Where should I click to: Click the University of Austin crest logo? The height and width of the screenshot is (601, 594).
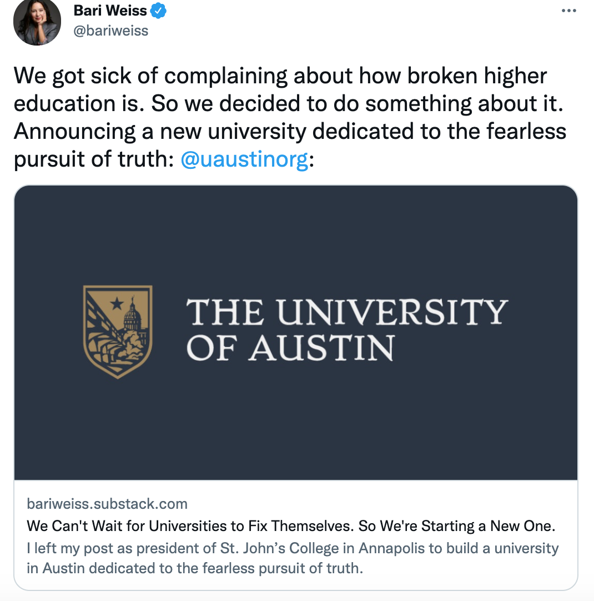coord(117,331)
